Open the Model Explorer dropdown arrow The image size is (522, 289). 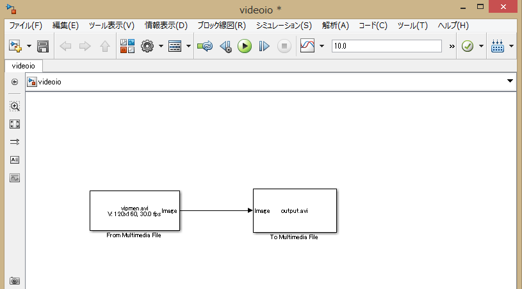189,46
